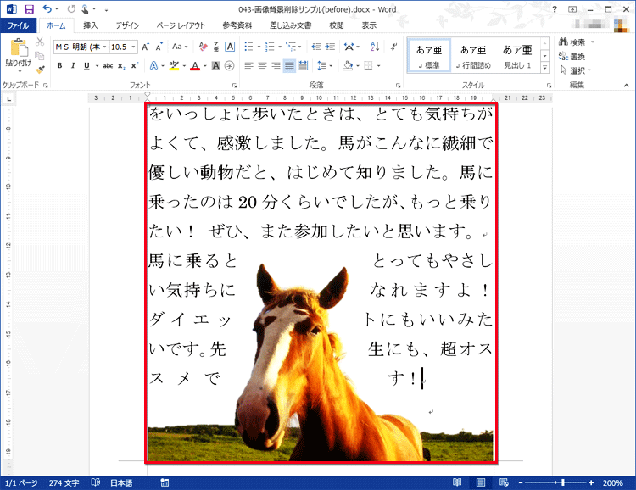Click the Copy icon in clipboard group

39,56
